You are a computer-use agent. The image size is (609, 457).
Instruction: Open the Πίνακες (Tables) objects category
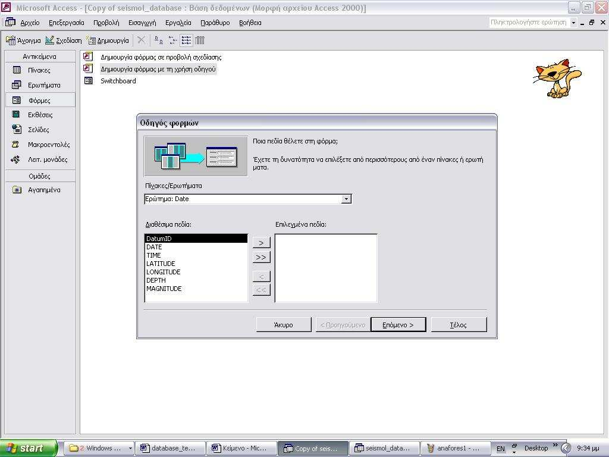click(x=40, y=70)
